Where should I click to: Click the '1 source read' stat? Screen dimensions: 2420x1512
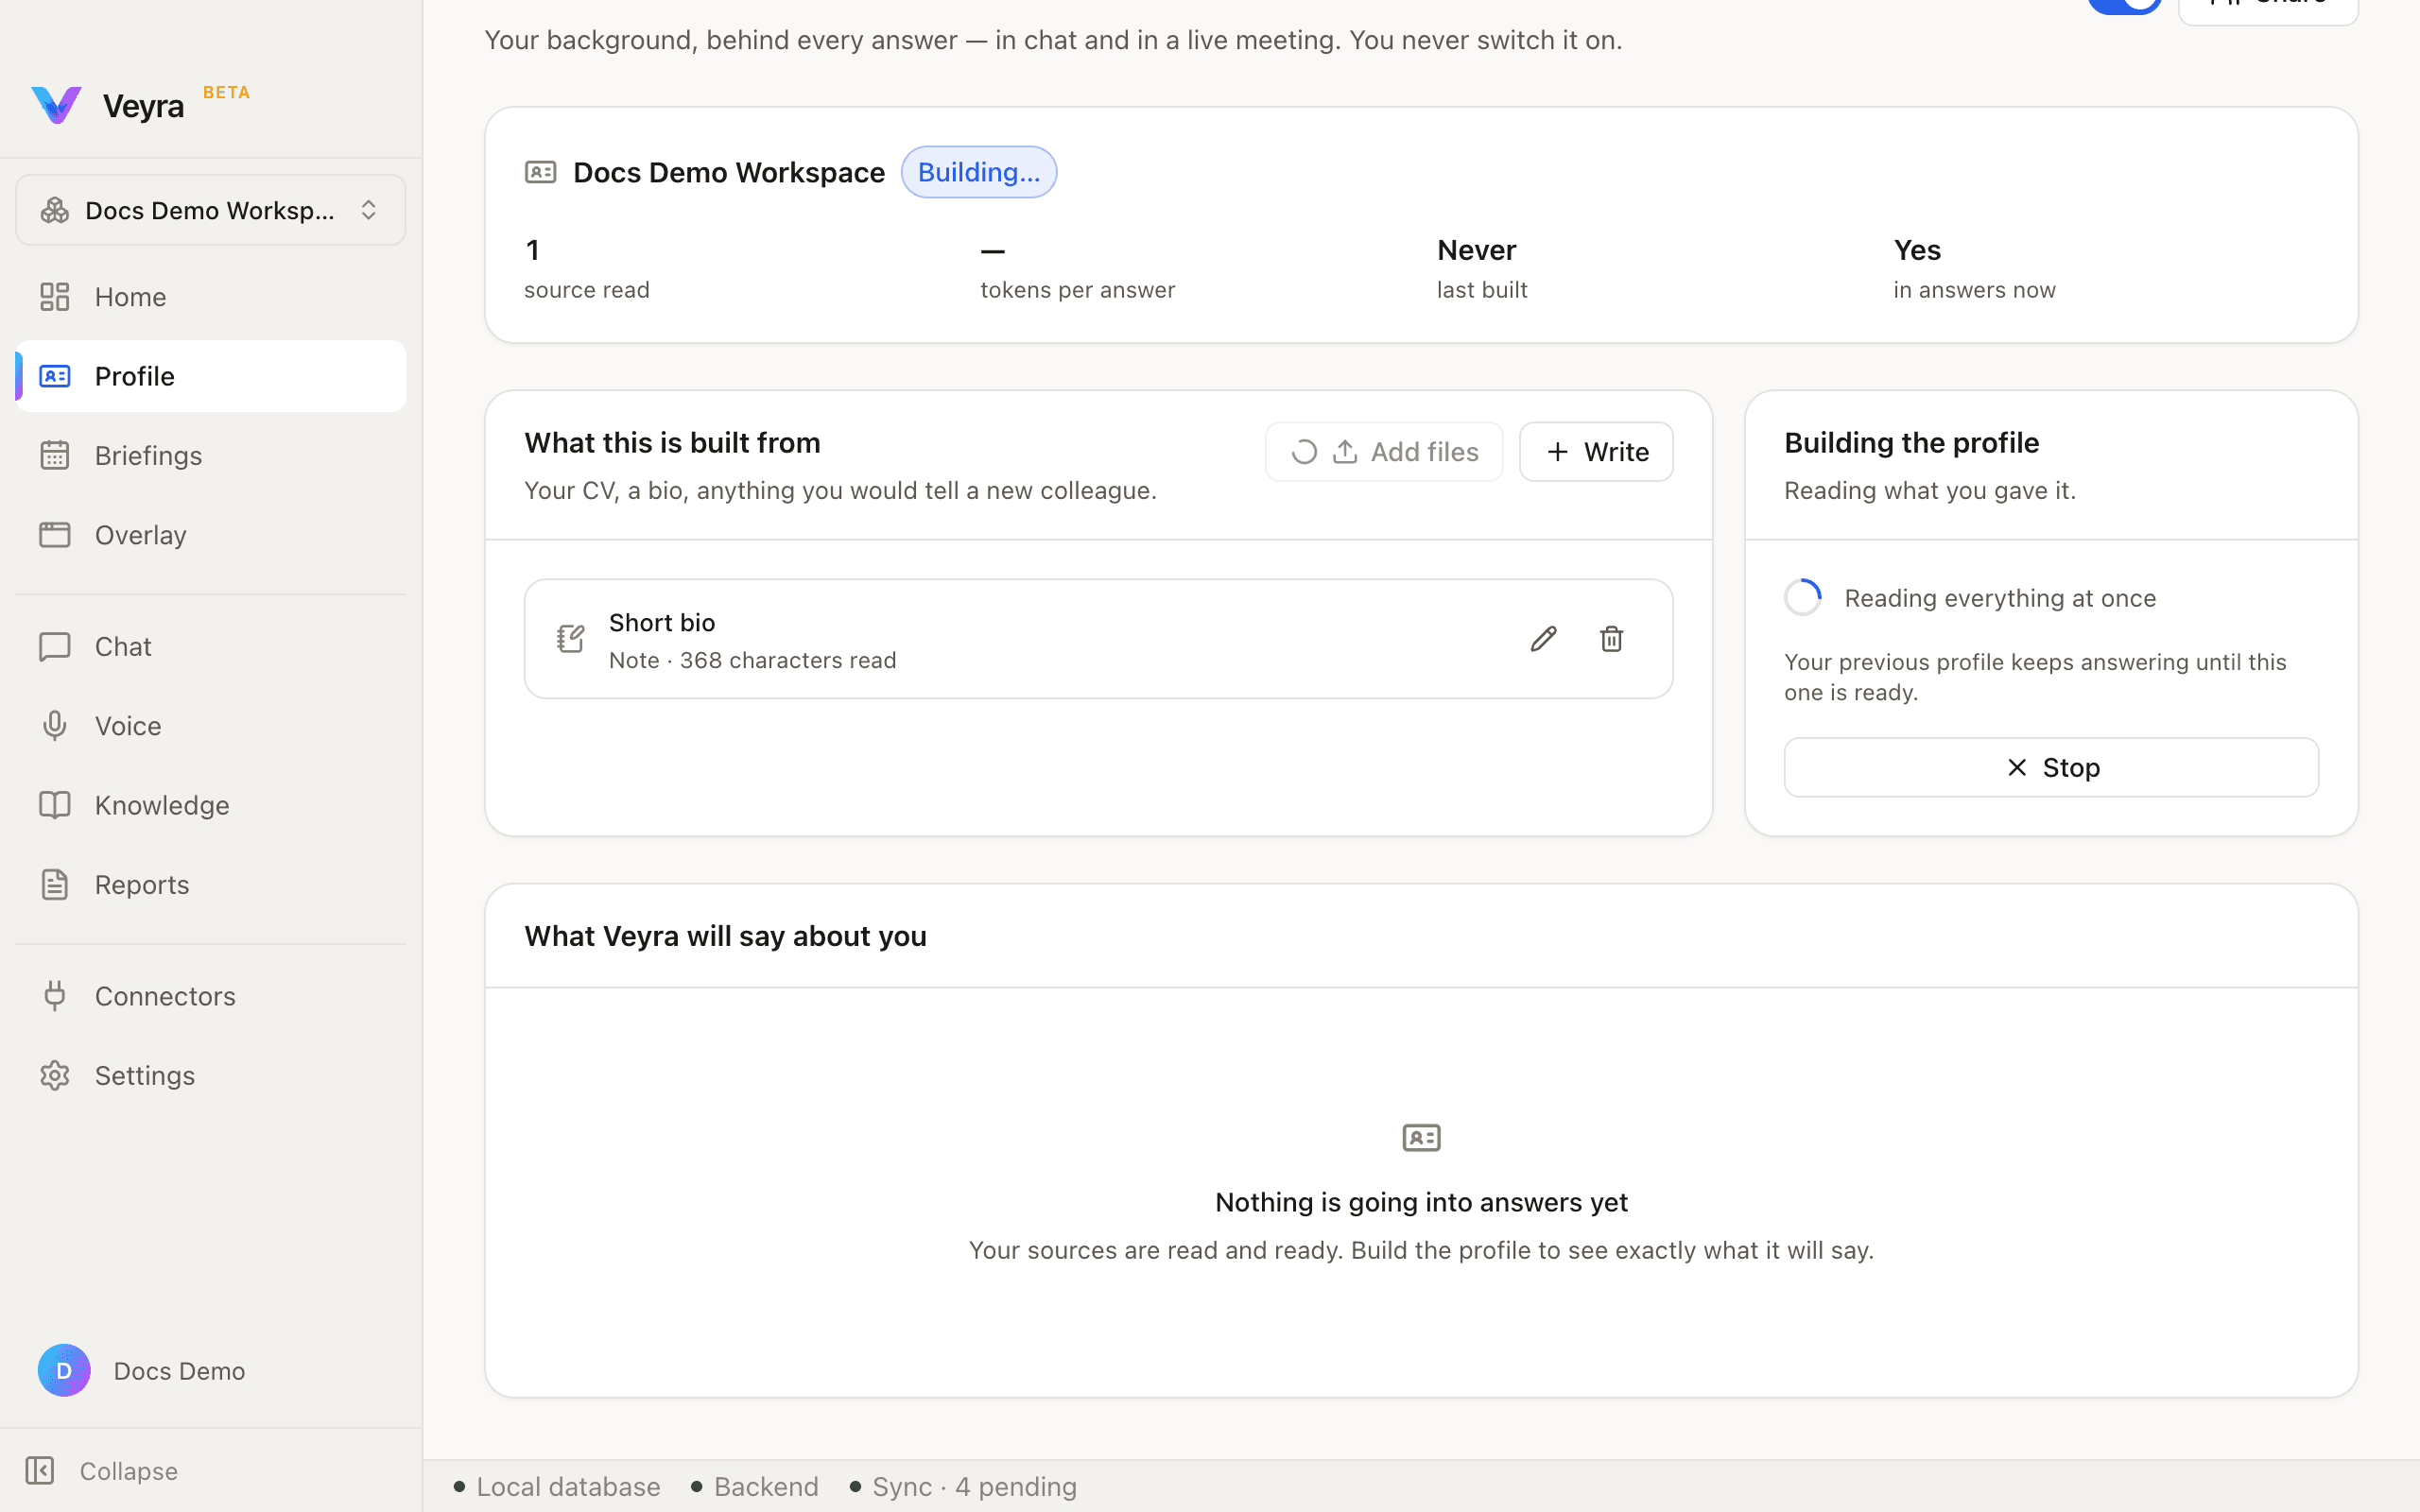pos(587,269)
